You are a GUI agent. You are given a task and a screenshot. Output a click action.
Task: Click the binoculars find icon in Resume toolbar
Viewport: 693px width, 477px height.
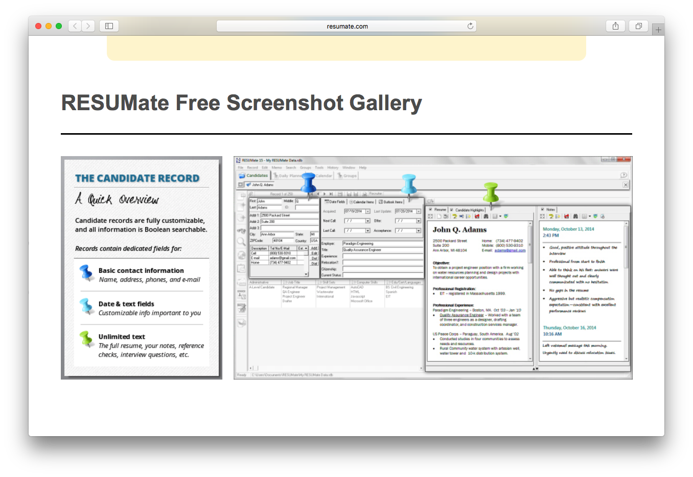point(486,216)
